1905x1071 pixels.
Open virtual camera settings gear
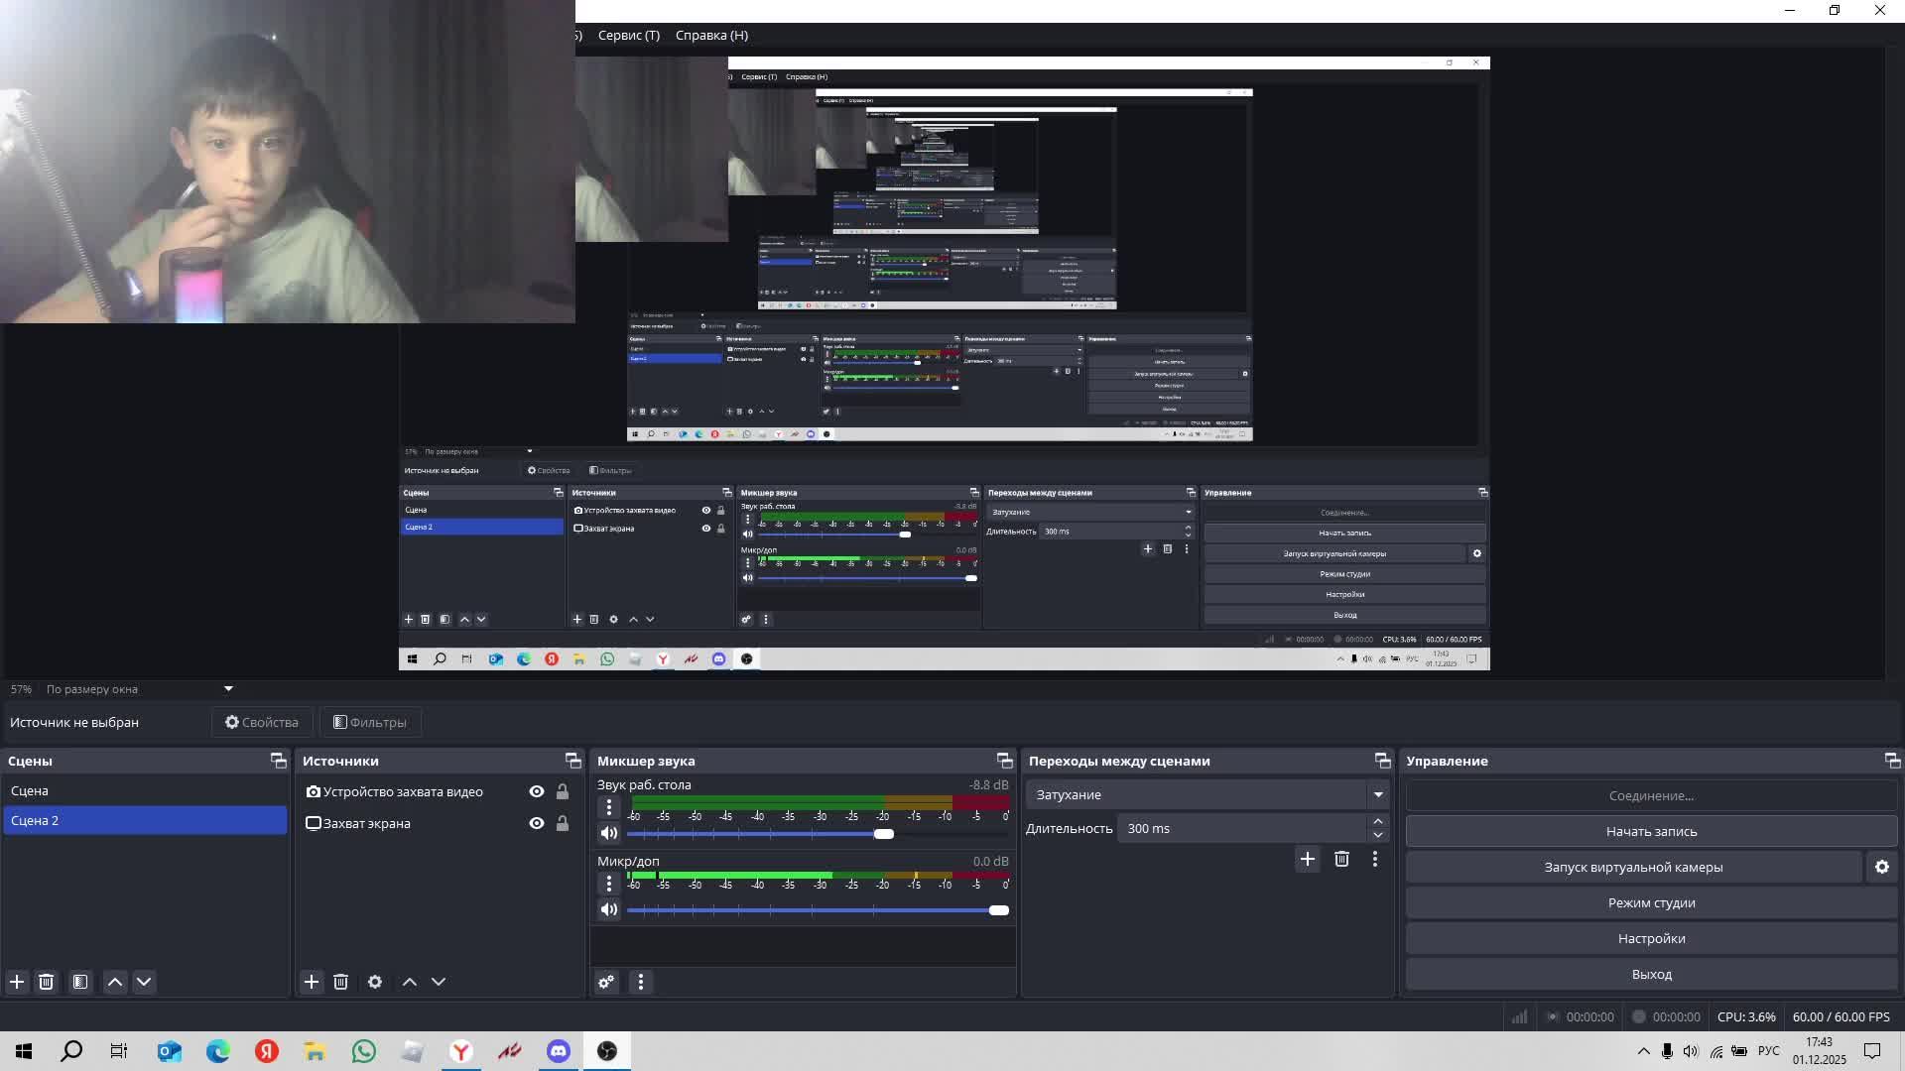click(x=1881, y=868)
